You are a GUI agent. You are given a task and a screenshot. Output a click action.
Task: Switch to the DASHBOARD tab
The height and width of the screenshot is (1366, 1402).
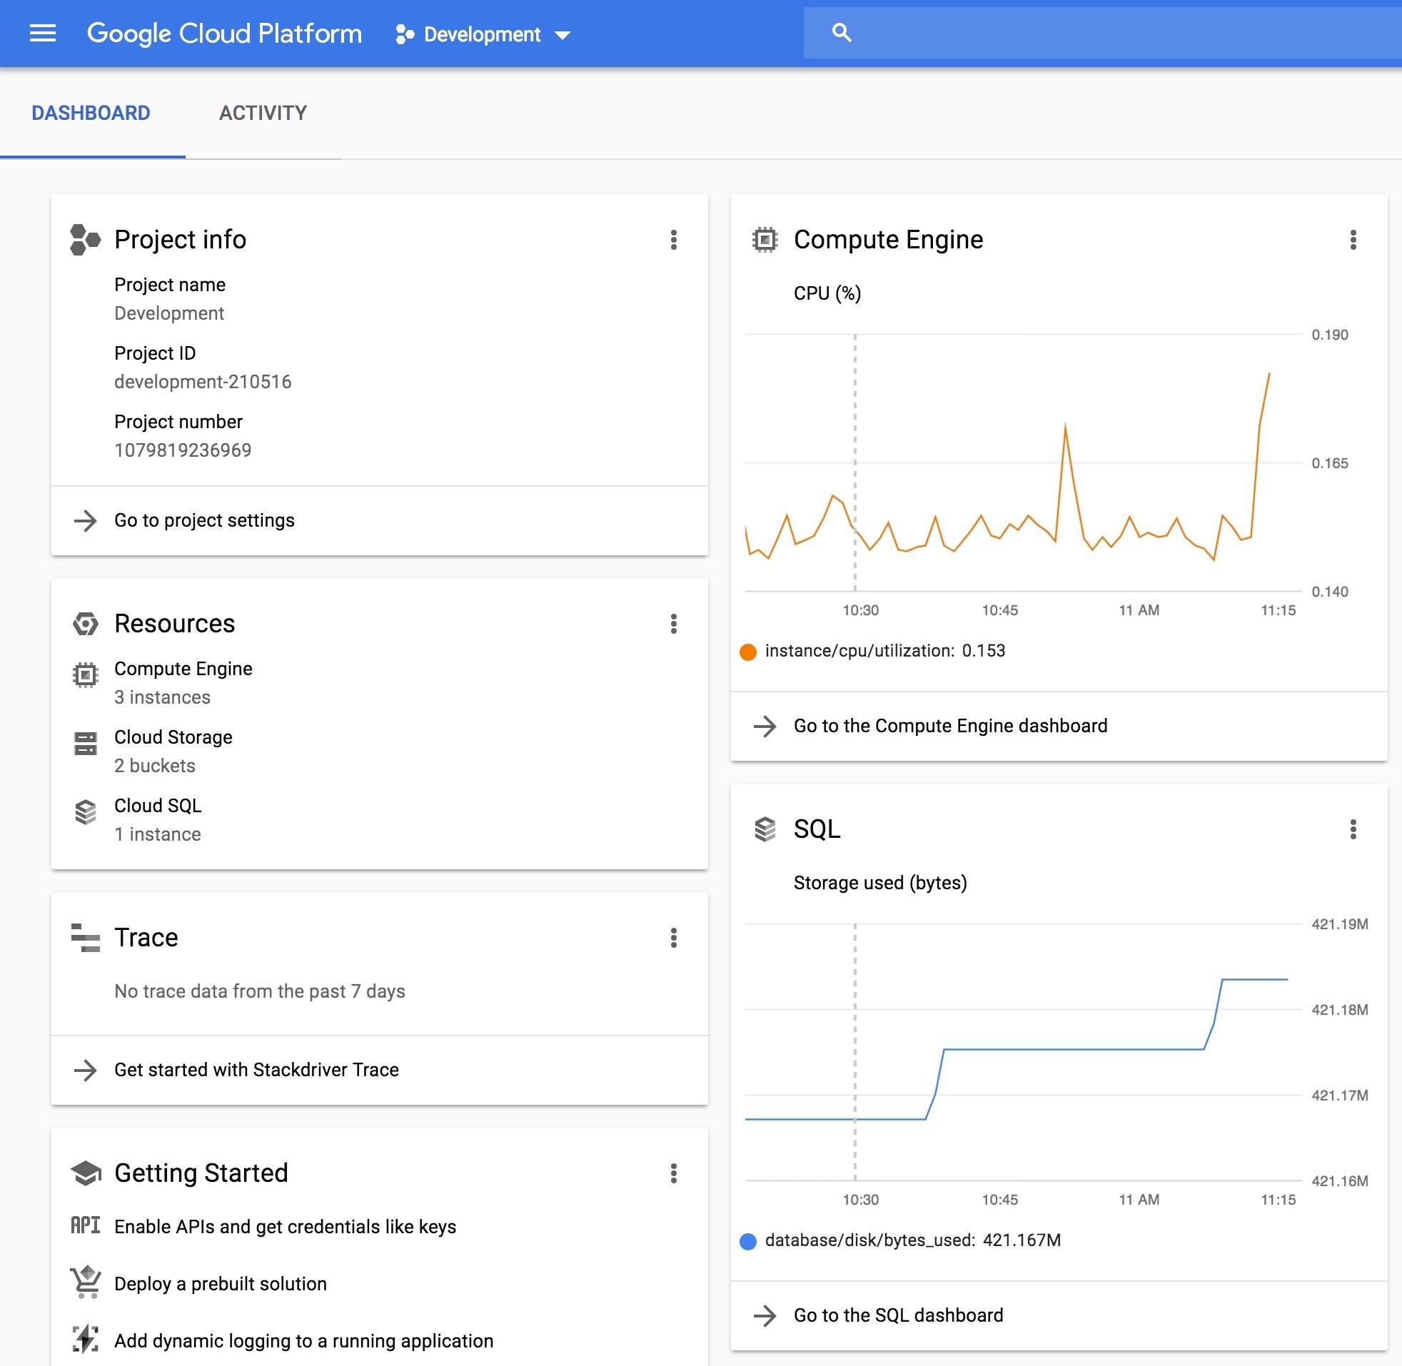tap(91, 113)
